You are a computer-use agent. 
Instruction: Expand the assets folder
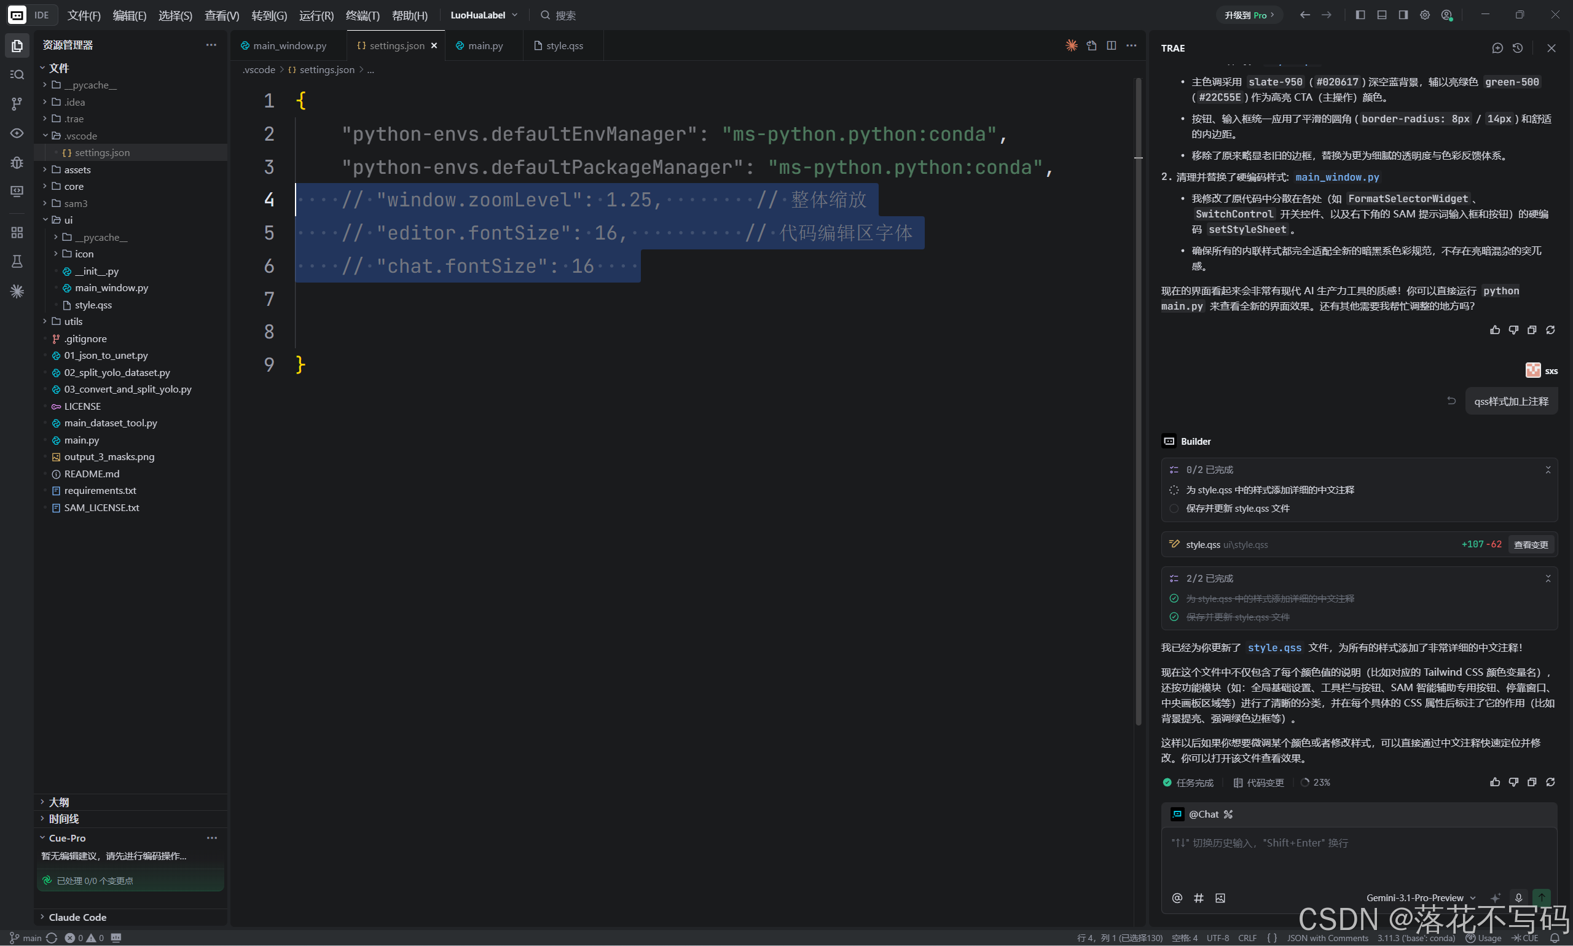pyautogui.click(x=77, y=170)
